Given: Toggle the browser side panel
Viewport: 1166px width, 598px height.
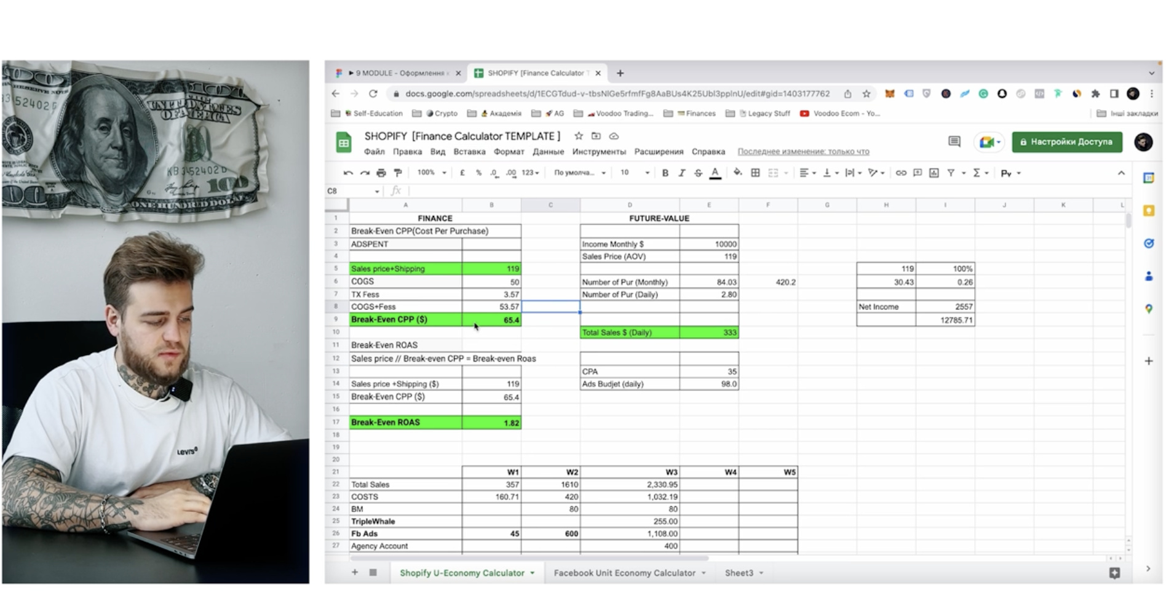Looking at the screenshot, I should coord(1114,94).
